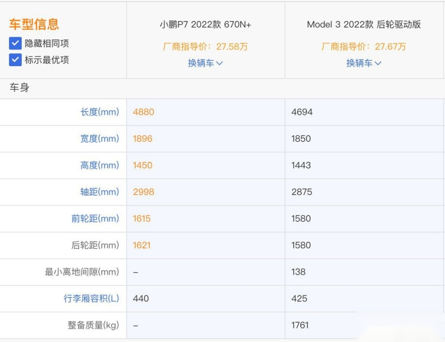
Task: Select the 4880 length value
Action: point(143,112)
